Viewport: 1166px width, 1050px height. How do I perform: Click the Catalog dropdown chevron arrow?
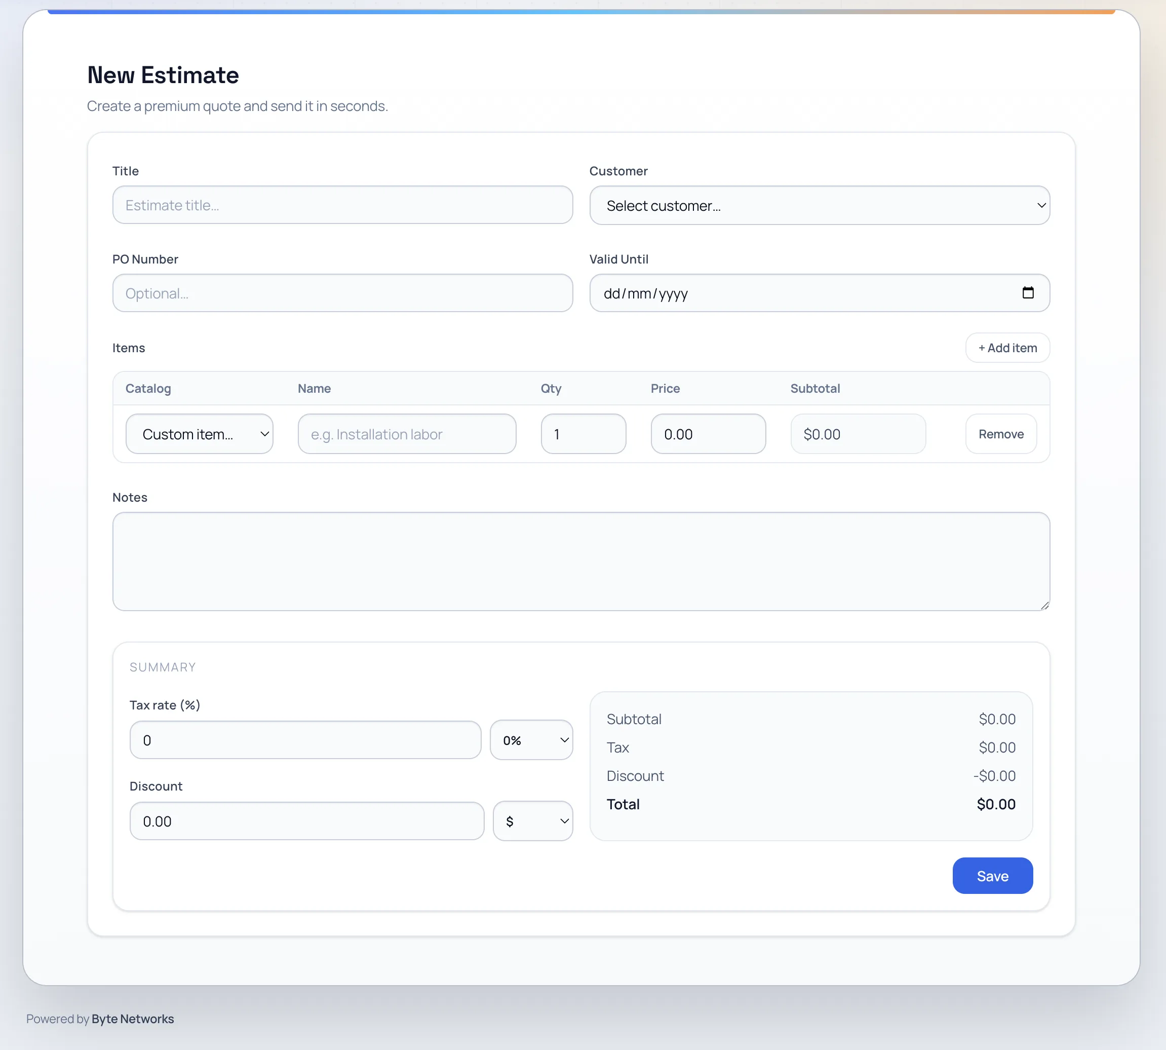(264, 434)
